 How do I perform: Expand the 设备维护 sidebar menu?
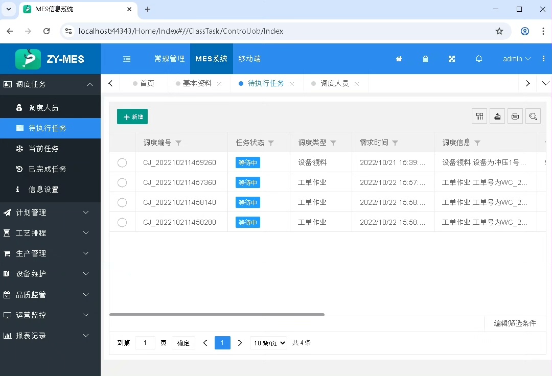(x=50, y=274)
